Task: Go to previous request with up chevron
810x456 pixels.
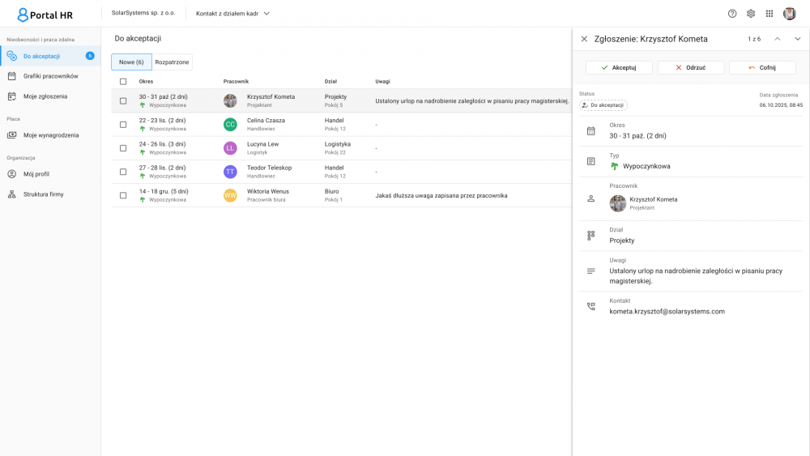Action: 778,39
